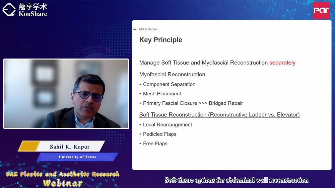Open the speaker webcam video
This screenshot has height=188, width=335.
click(66, 94)
